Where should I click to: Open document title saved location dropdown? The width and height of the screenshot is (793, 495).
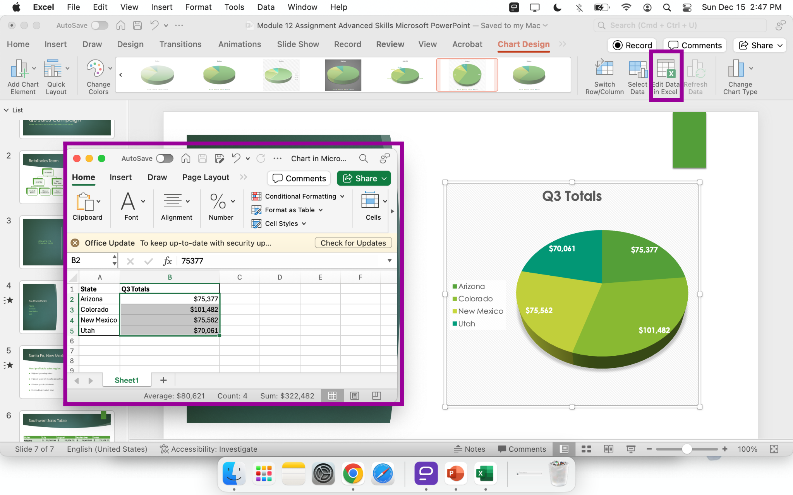coord(545,26)
